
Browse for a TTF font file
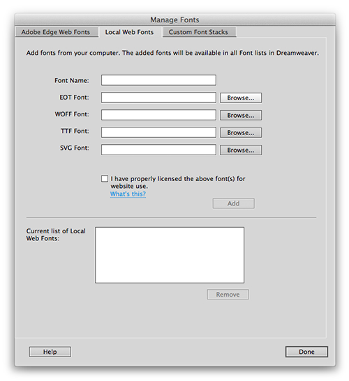241,132
